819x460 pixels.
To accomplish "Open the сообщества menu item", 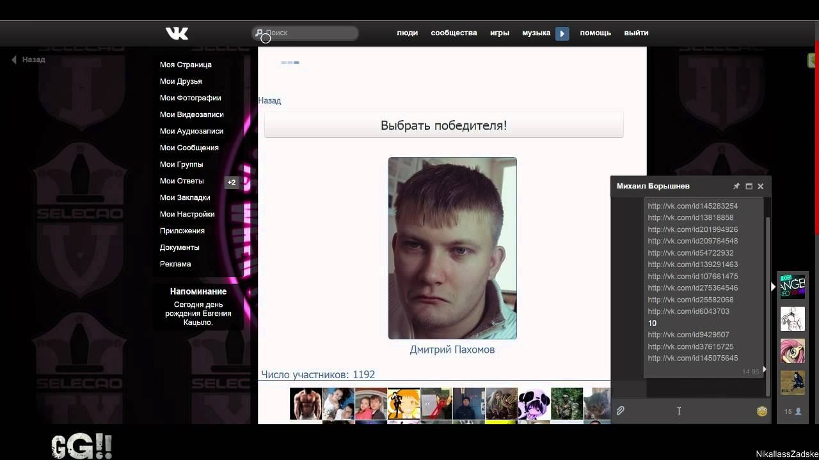I will click(x=454, y=33).
